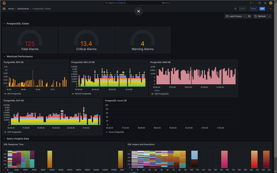
Task: Click the zoom out time range icon
Action: coord(249,16)
